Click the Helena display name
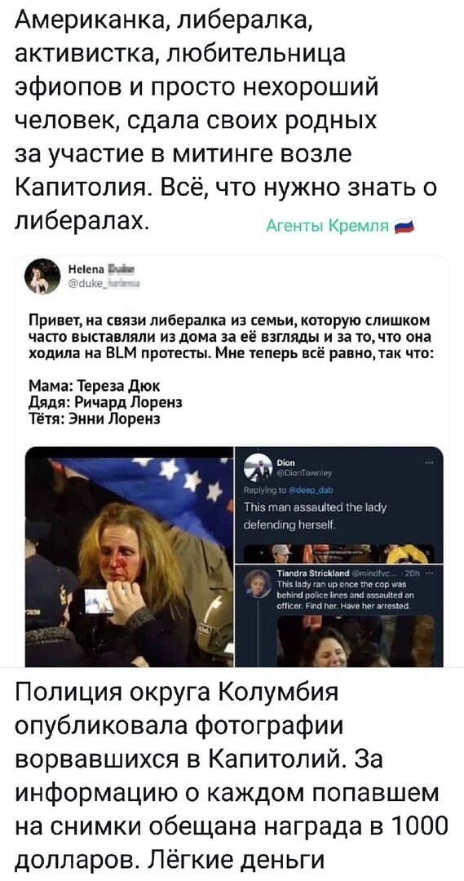464x881 pixels. [104, 268]
